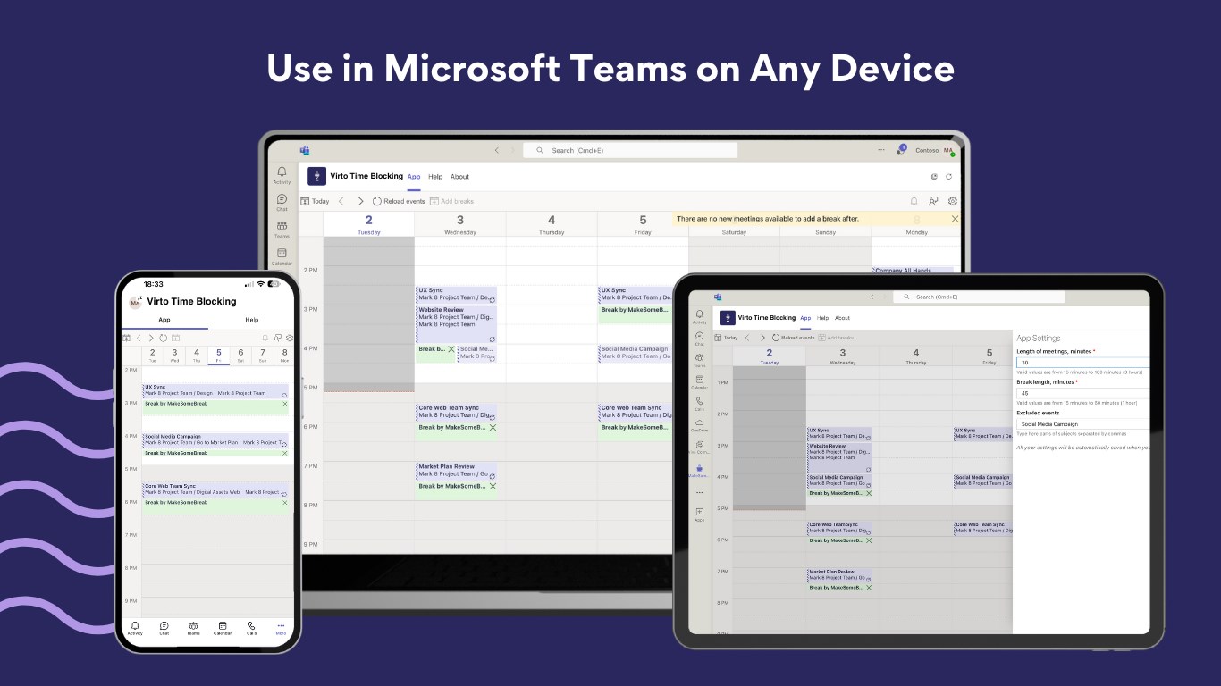This screenshot has width=1221, height=686.
Task: Click bell icon in laptop calendar toolbar
Action: 914,201
